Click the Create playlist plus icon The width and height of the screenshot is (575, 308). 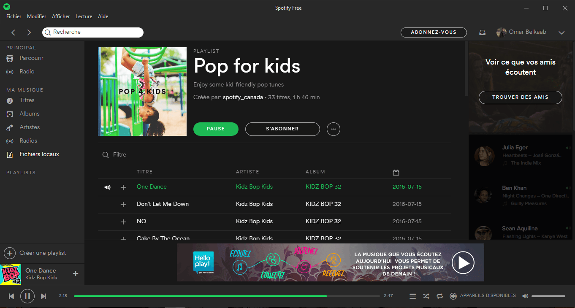[x=10, y=253]
